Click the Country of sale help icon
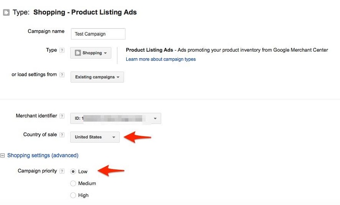Screen dimensions: 340x205 [62, 135]
